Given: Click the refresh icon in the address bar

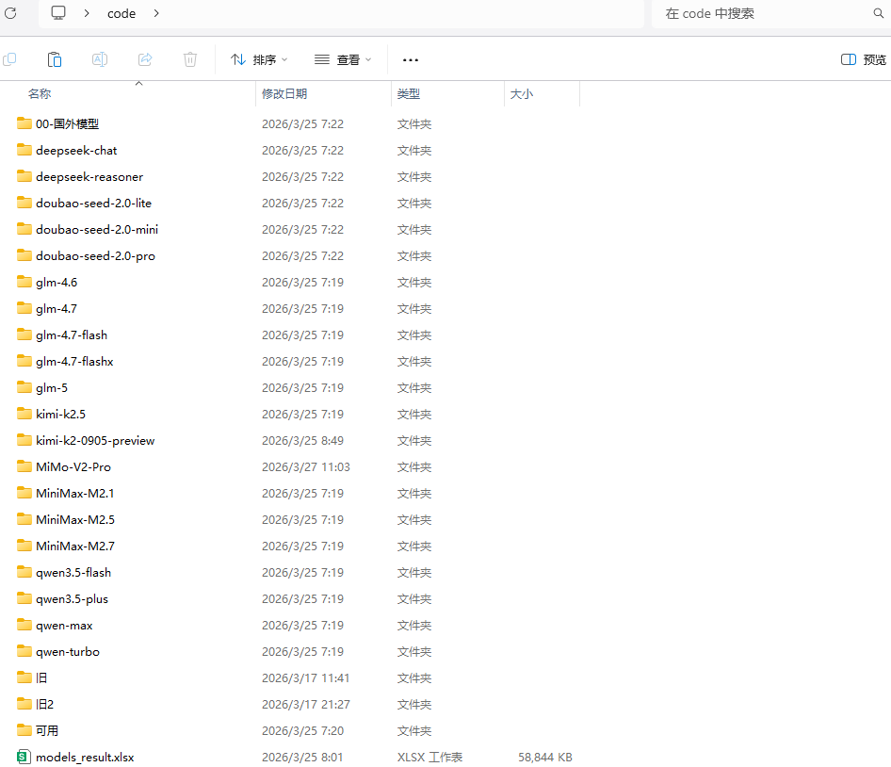Looking at the screenshot, I should point(10,13).
